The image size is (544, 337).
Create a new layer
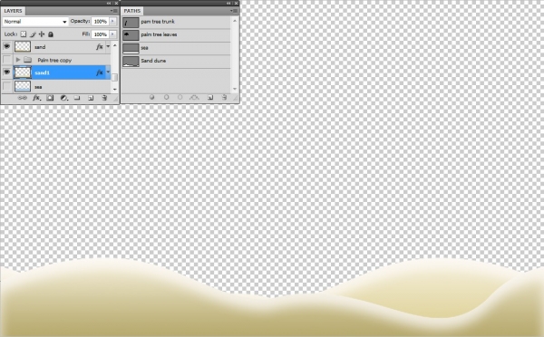[91, 98]
